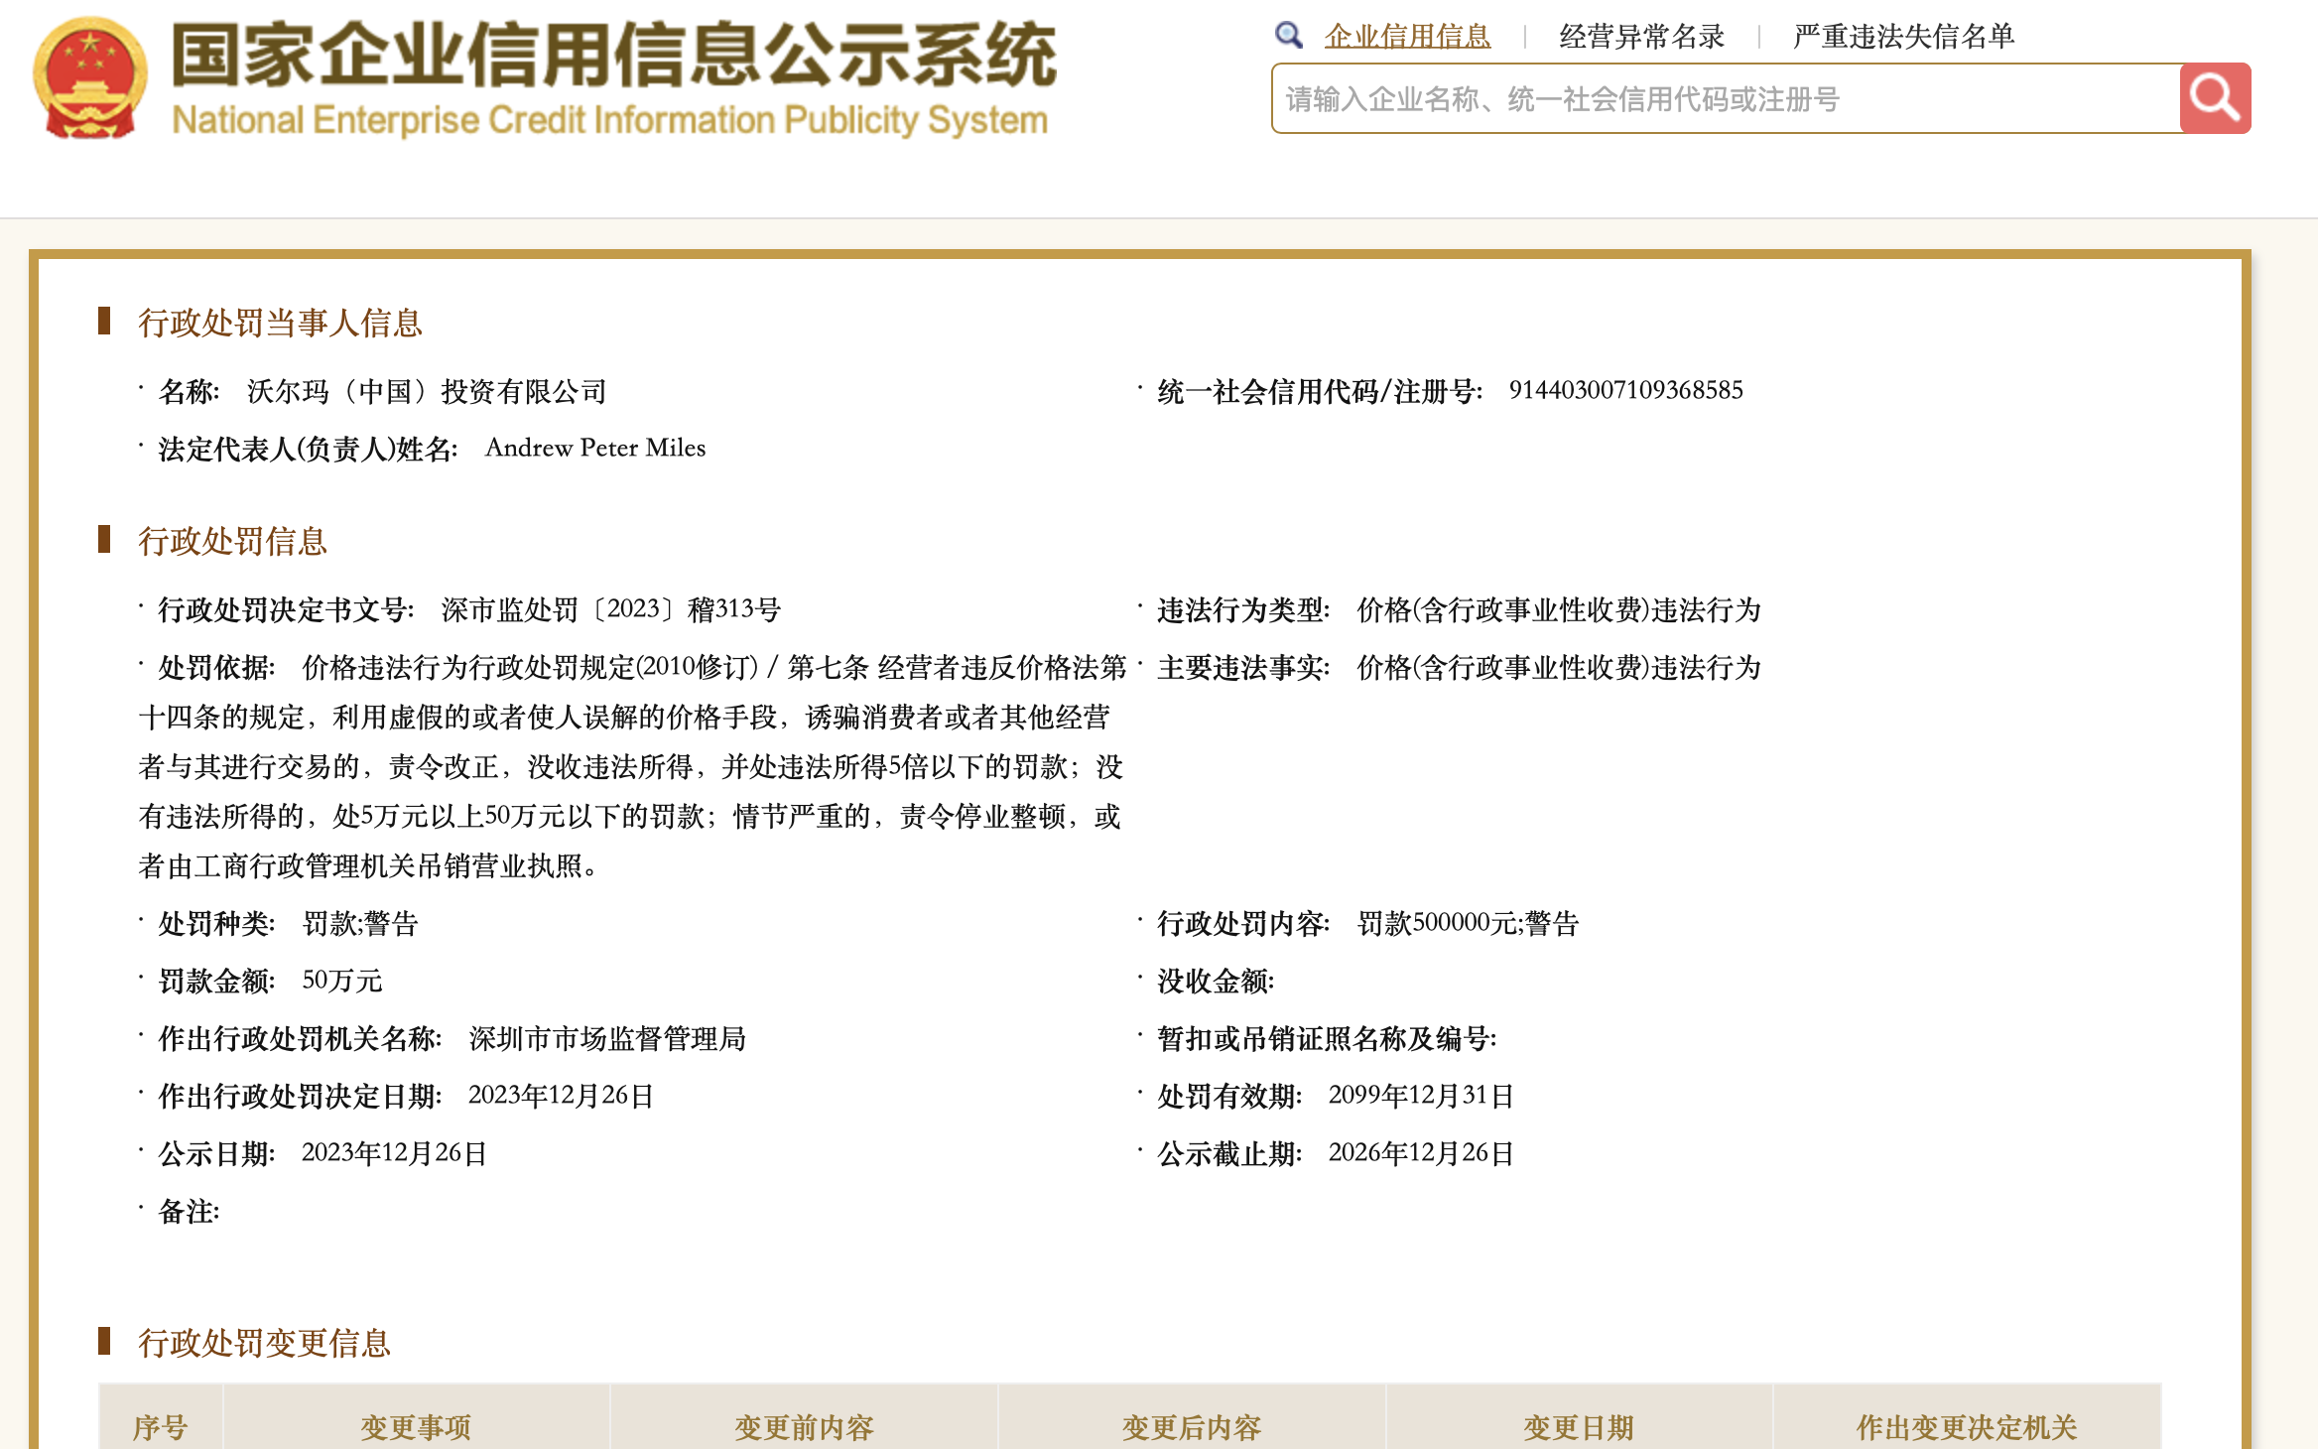Click publicity date 2023年12月26日 after 公示日期
Screen dimensions: 2318x1449
point(394,1153)
